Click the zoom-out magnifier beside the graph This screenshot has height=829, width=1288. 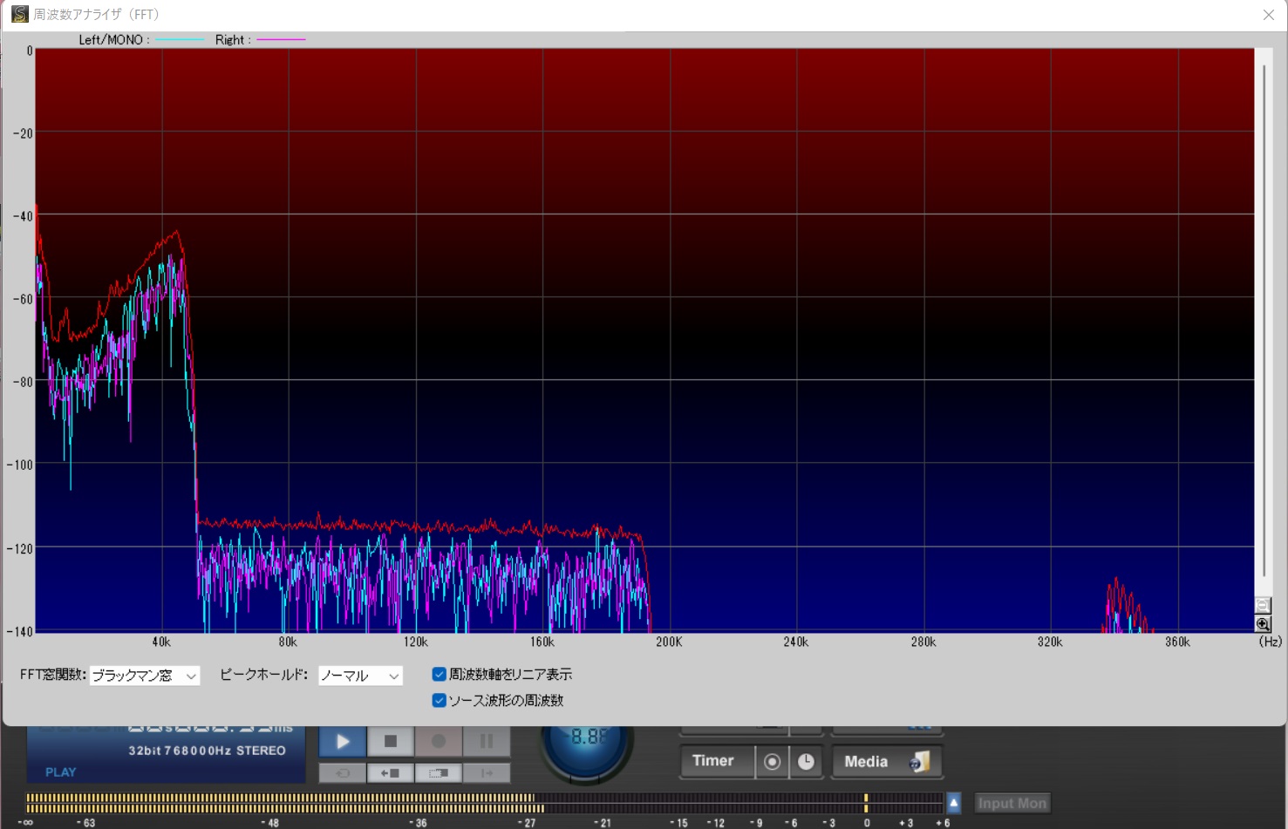pos(1263,605)
